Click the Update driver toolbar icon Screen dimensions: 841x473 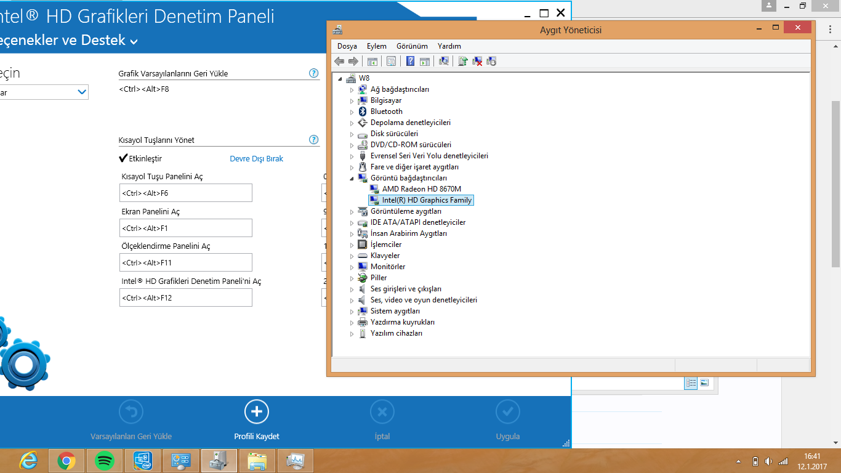(463, 61)
